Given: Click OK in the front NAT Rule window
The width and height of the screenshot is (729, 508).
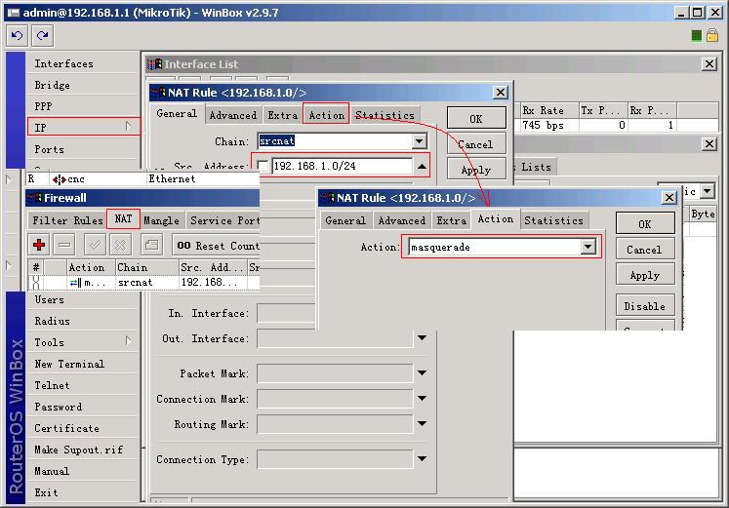Looking at the screenshot, I should coord(645,224).
